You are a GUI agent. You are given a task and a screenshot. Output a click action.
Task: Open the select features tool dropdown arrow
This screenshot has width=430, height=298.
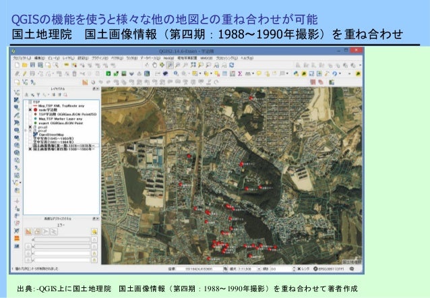[200, 73]
